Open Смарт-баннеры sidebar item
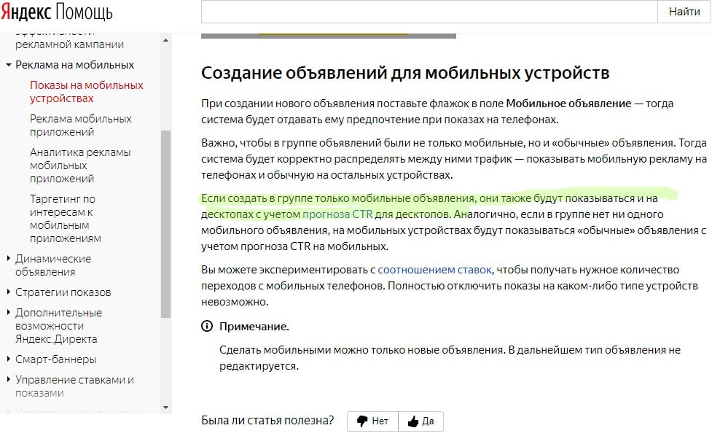Viewport: 712px width, 436px height. pos(56,359)
